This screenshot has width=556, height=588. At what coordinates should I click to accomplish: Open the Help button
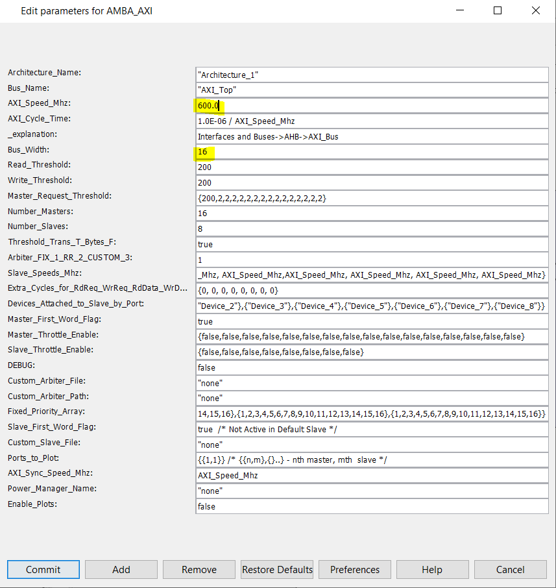[x=432, y=569]
